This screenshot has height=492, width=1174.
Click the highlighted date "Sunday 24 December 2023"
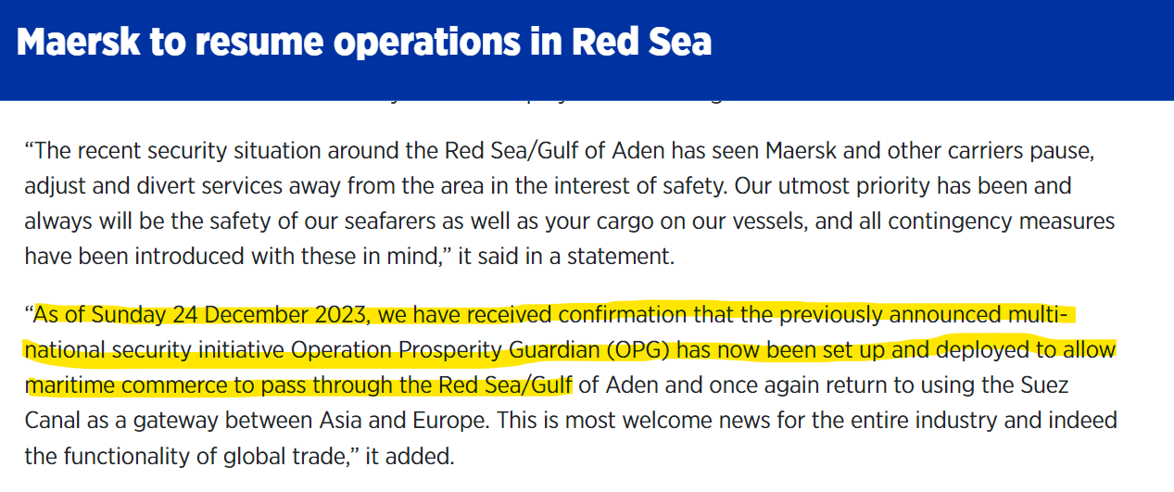click(229, 315)
